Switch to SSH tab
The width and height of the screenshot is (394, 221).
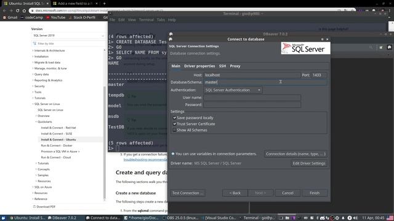click(x=222, y=66)
